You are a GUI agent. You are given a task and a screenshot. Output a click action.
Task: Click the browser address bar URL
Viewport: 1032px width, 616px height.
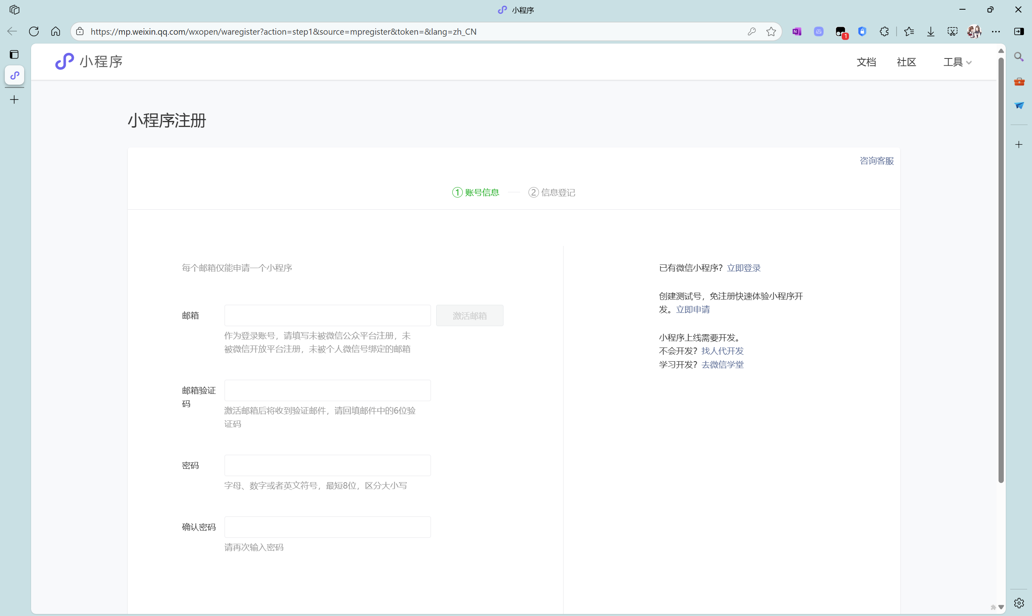[x=283, y=31]
